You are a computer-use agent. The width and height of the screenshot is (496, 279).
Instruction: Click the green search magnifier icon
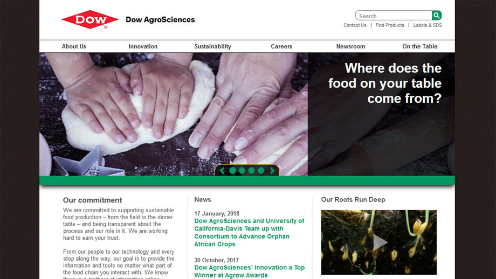[x=437, y=15]
